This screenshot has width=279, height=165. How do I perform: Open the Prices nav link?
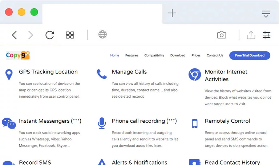coord(196,55)
